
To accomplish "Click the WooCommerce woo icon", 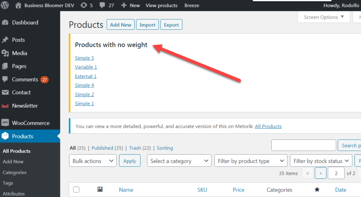I will (5, 123).
